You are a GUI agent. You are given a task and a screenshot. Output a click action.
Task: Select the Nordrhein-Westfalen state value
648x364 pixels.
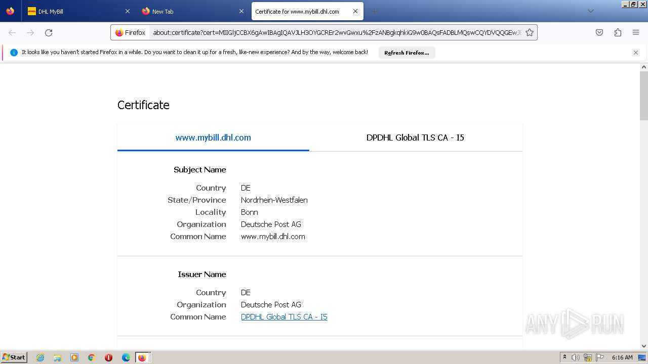click(274, 200)
